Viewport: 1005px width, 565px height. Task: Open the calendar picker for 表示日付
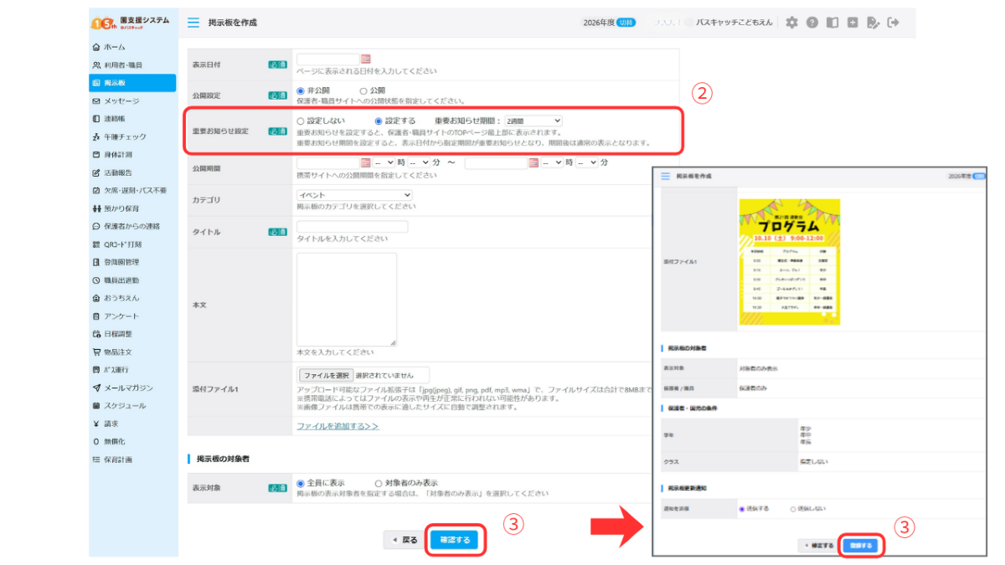(365, 59)
